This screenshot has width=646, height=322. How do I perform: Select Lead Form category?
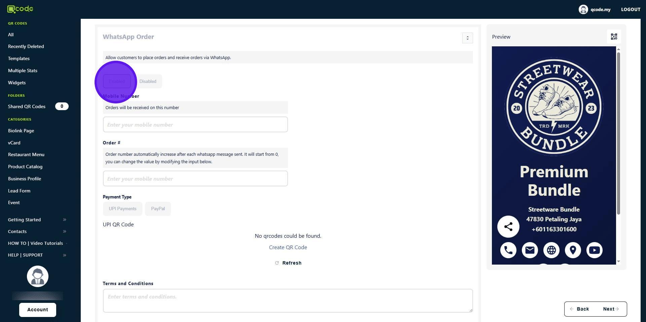click(19, 191)
